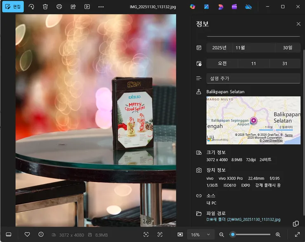The image size is (305, 242).
Task: Toggle the filmstrip icon in bottom bar
Action: [x=9, y=235]
